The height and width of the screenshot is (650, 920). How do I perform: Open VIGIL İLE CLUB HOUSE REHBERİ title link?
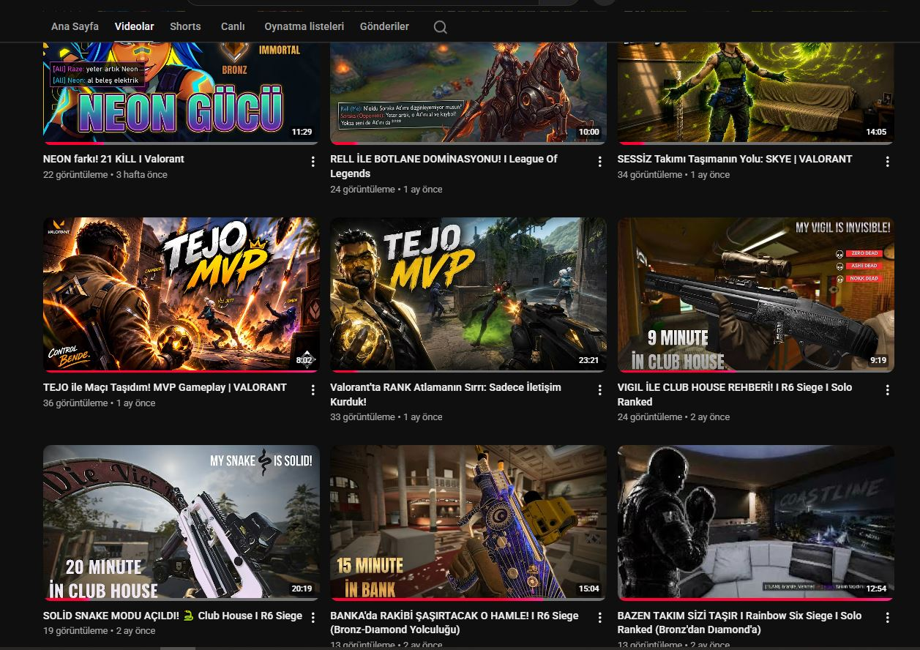pos(734,395)
